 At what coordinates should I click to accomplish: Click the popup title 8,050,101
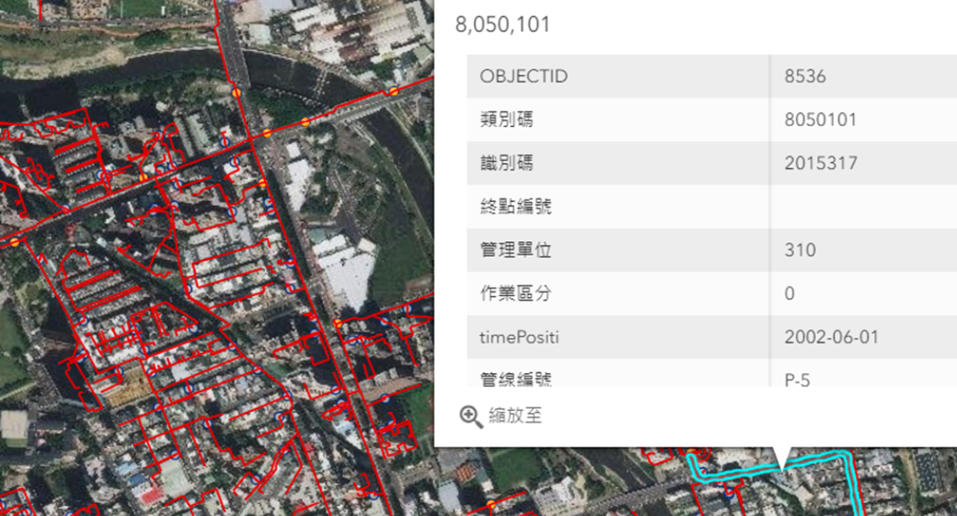coord(502,25)
